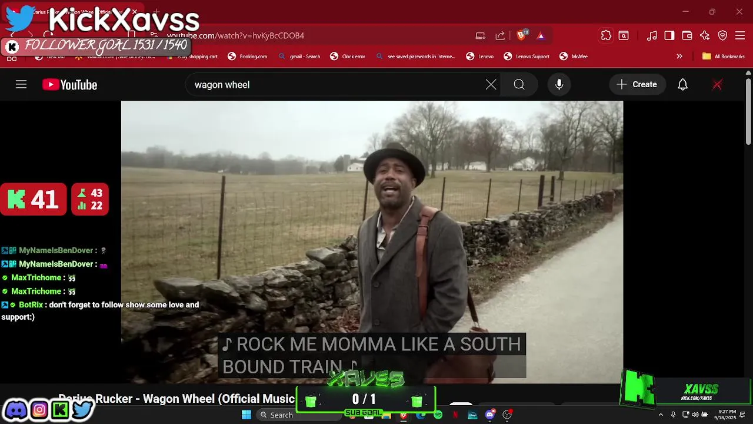The width and height of the screenshot is (753, 424).
Task: Open the YouTube guide hamburger menu
Action: (x=21, y=85)
